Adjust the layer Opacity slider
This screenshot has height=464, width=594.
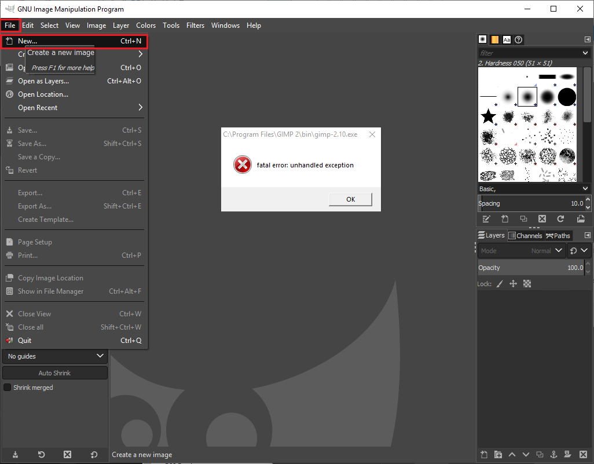point(531,268)
